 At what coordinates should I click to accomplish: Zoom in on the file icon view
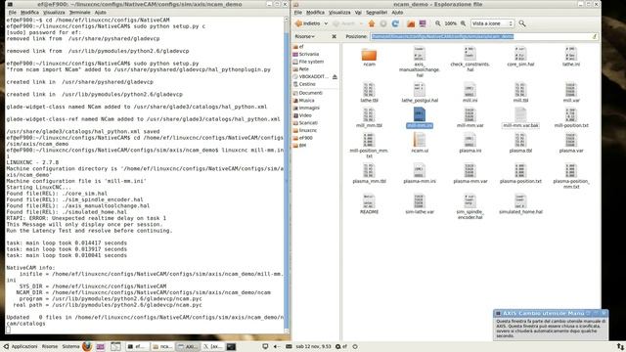coord(463,23)
